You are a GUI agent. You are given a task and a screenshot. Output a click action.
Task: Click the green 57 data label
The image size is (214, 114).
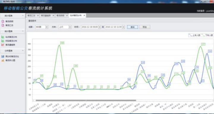(x=42, y=76)
